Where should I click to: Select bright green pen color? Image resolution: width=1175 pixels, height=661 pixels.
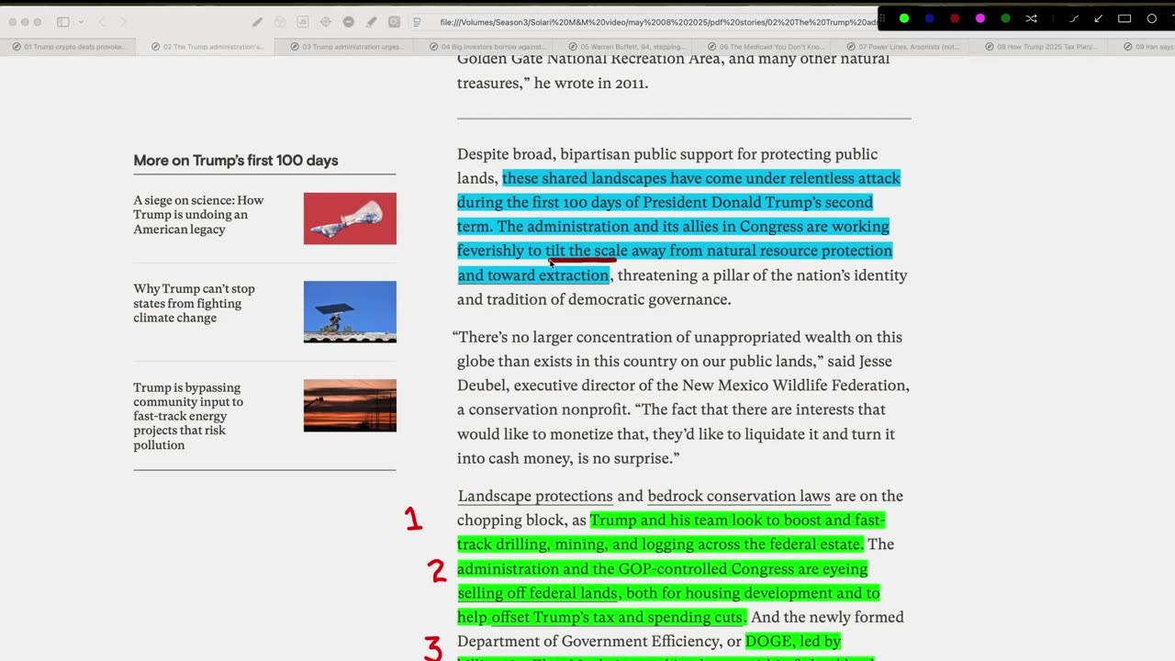904,18
